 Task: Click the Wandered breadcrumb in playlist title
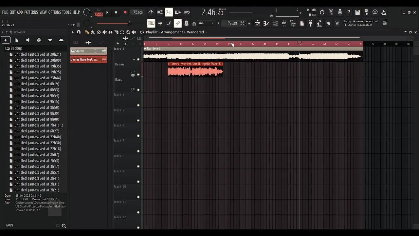195,32
